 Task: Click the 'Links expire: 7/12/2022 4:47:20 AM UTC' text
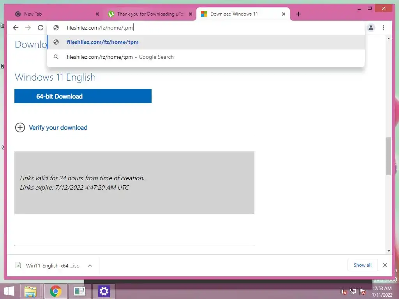(74, 188)
